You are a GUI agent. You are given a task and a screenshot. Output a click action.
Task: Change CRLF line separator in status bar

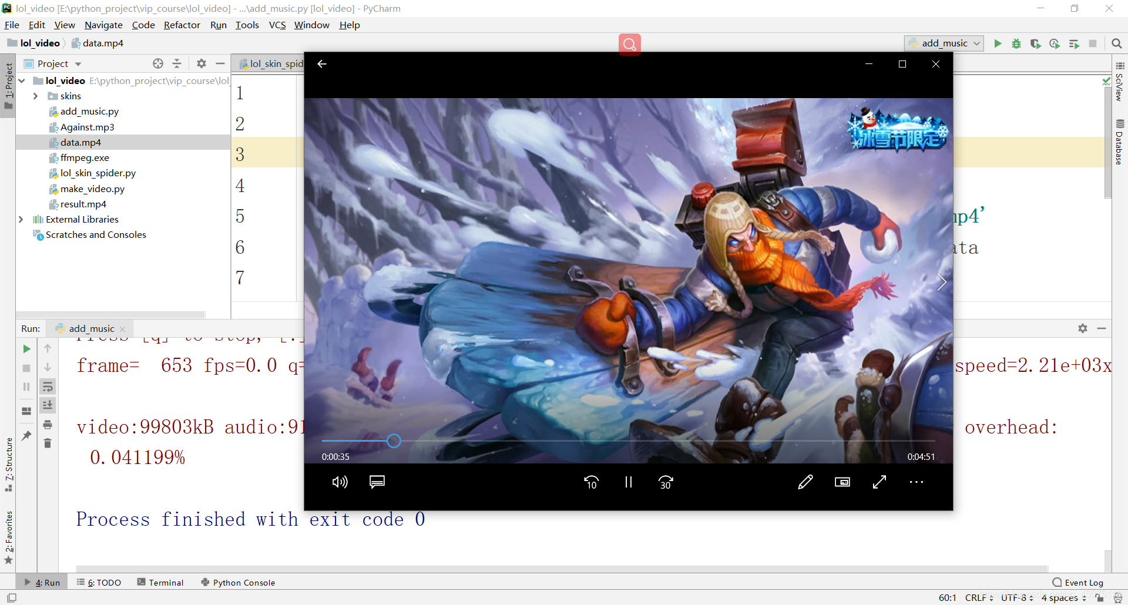click(x=979, y=597)
